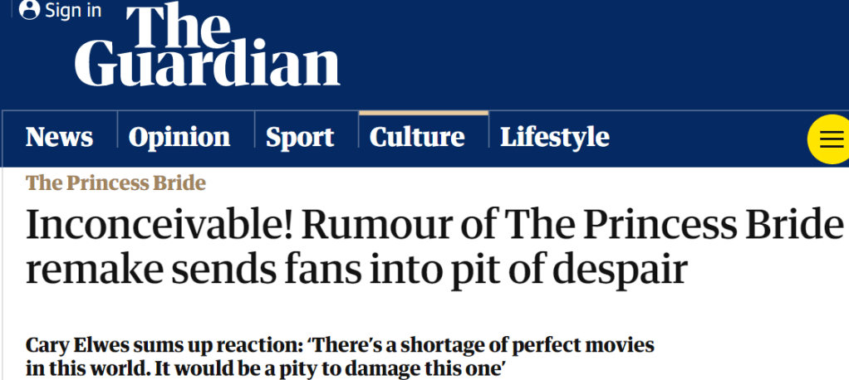Open The Guardian homepage via masthead logo
The width and height of the screenshot is (849, 380).
208,46
